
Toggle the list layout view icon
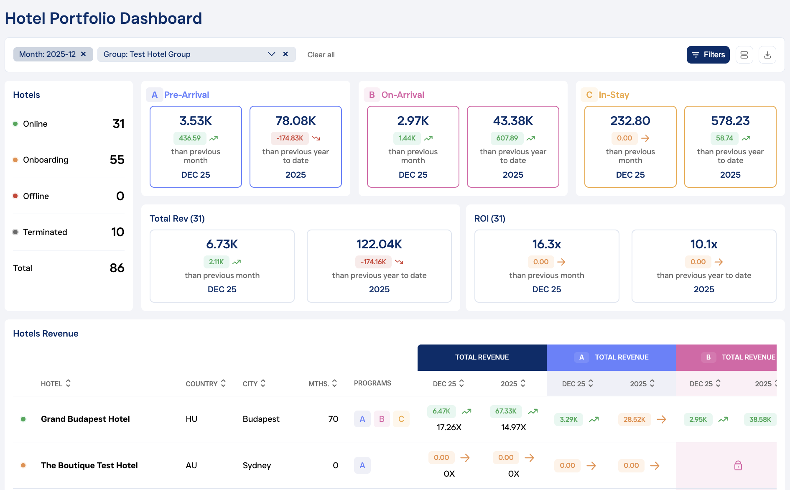[744, 55]
